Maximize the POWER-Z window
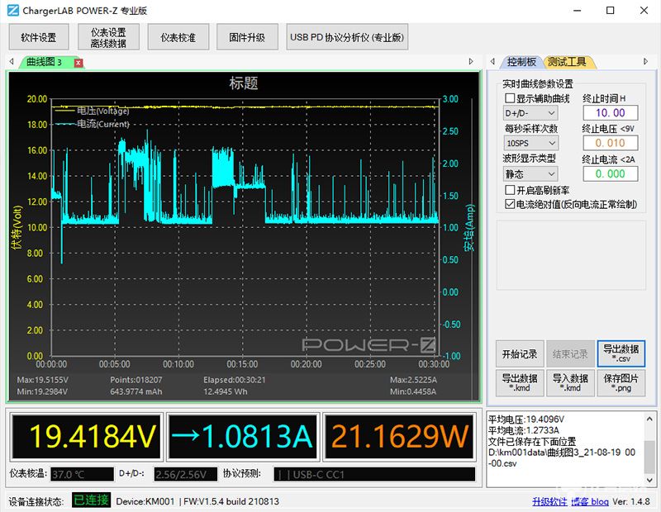Viewport: 661px width, 512px height. click(610, 11)
